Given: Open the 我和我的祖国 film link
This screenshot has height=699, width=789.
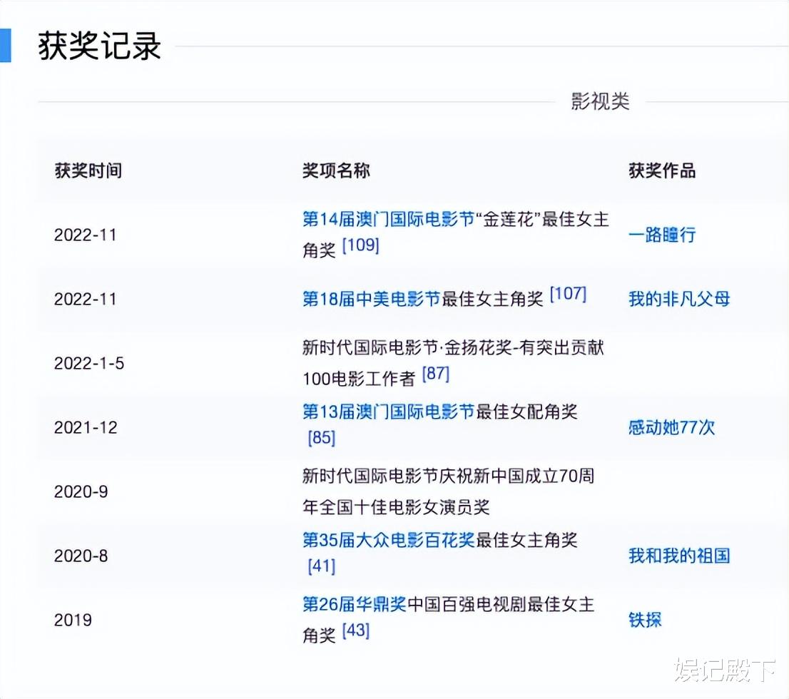Looking at the screenshot, I should (x=679, y=556).
